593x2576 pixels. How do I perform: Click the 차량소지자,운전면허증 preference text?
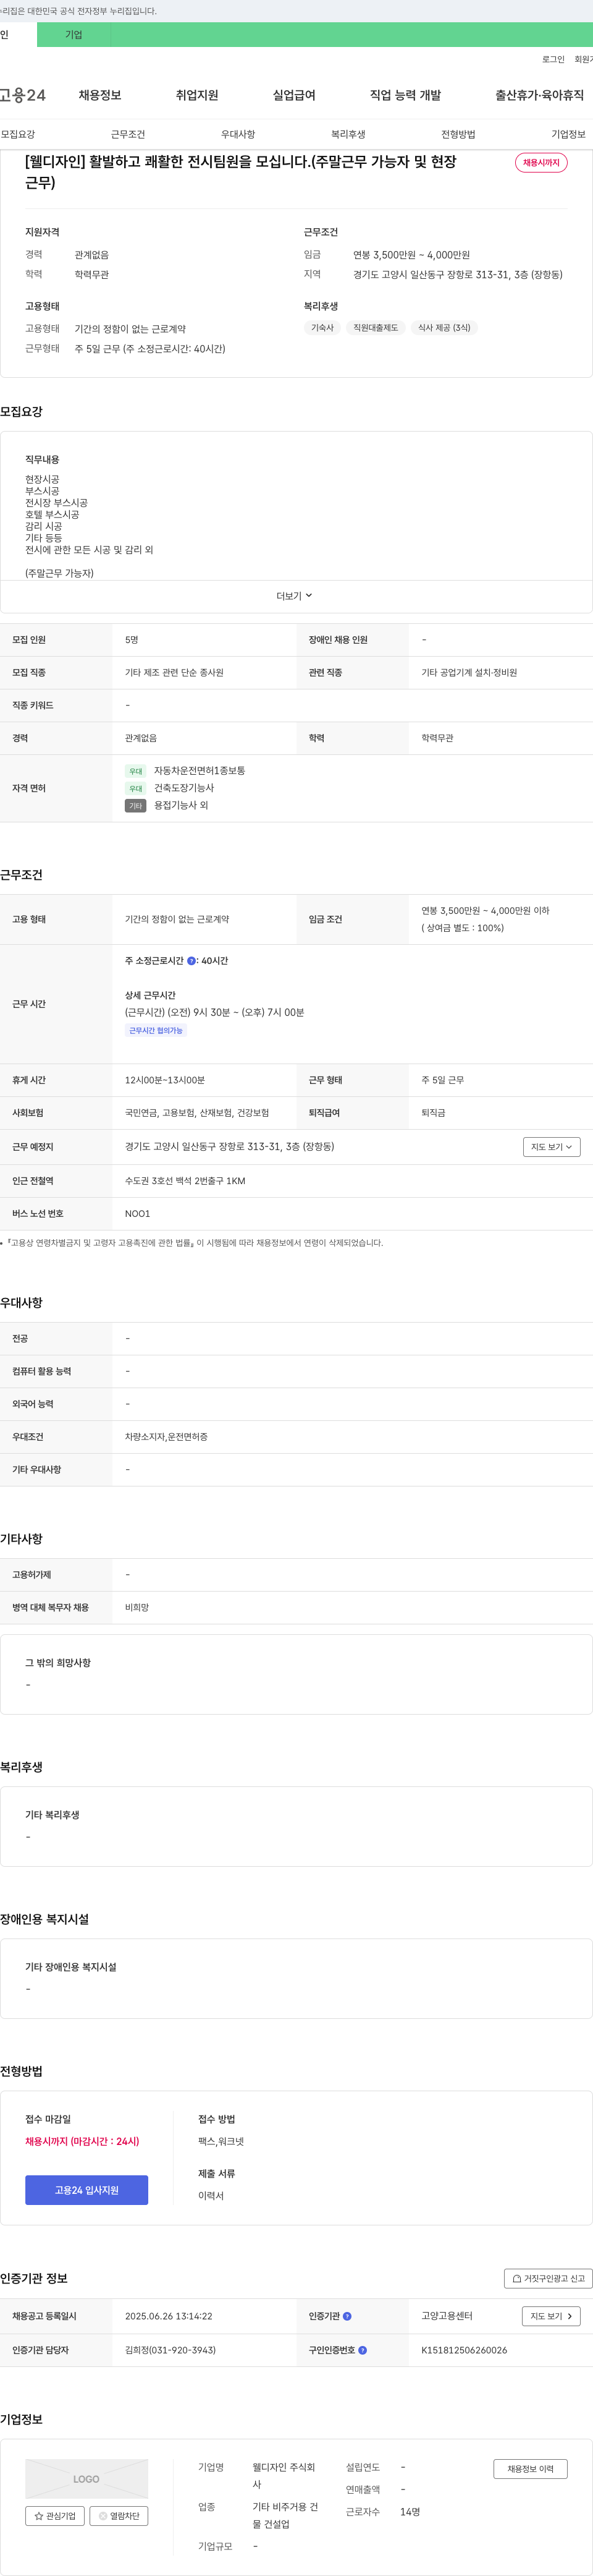pyautogui.click(x=167, y=1437)
